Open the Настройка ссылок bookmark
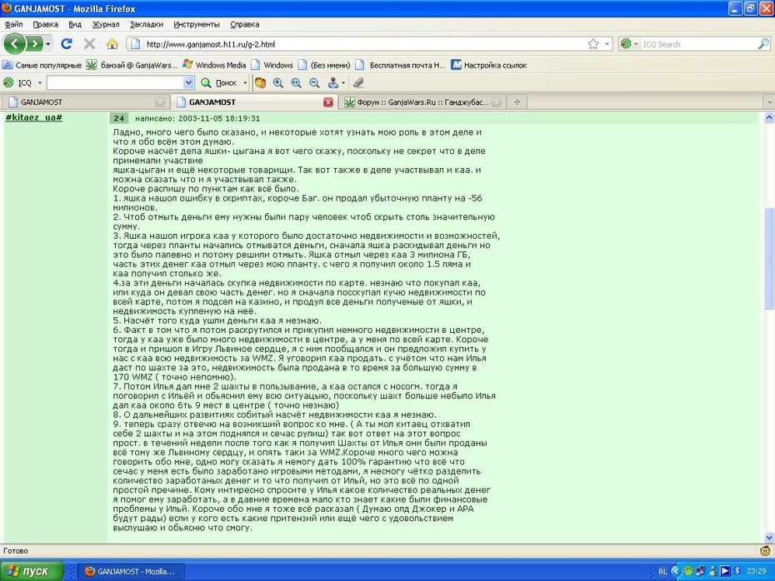The width and height of the screenshot is (775, 581). [489, 65]
